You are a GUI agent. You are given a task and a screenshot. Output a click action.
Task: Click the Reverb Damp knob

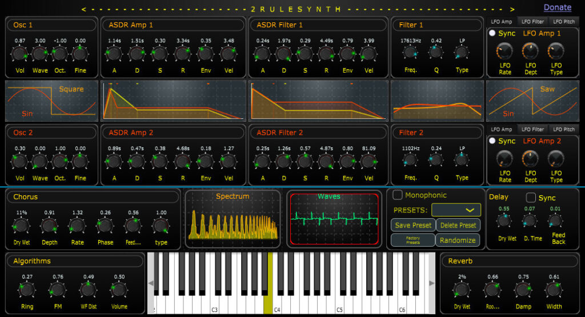(x=523, y=290)
